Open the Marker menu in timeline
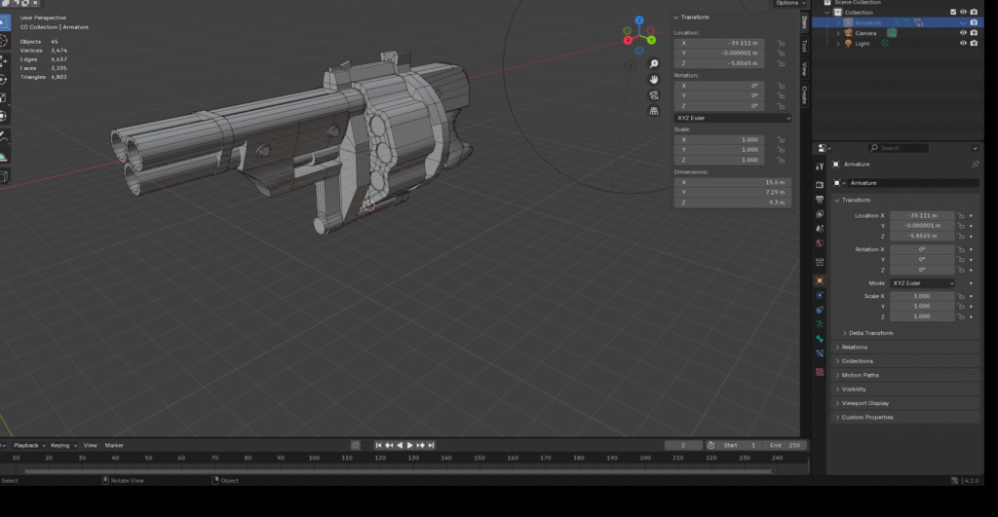998x517 pixels. [114, 445]
